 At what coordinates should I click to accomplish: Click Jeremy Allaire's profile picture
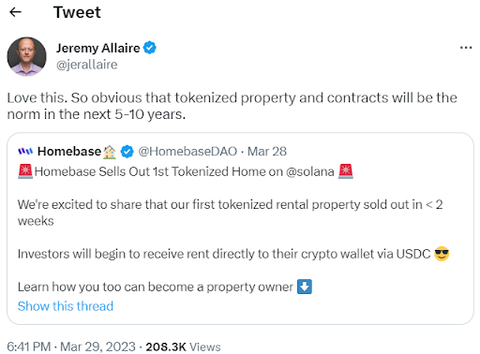tap(27, 56)
